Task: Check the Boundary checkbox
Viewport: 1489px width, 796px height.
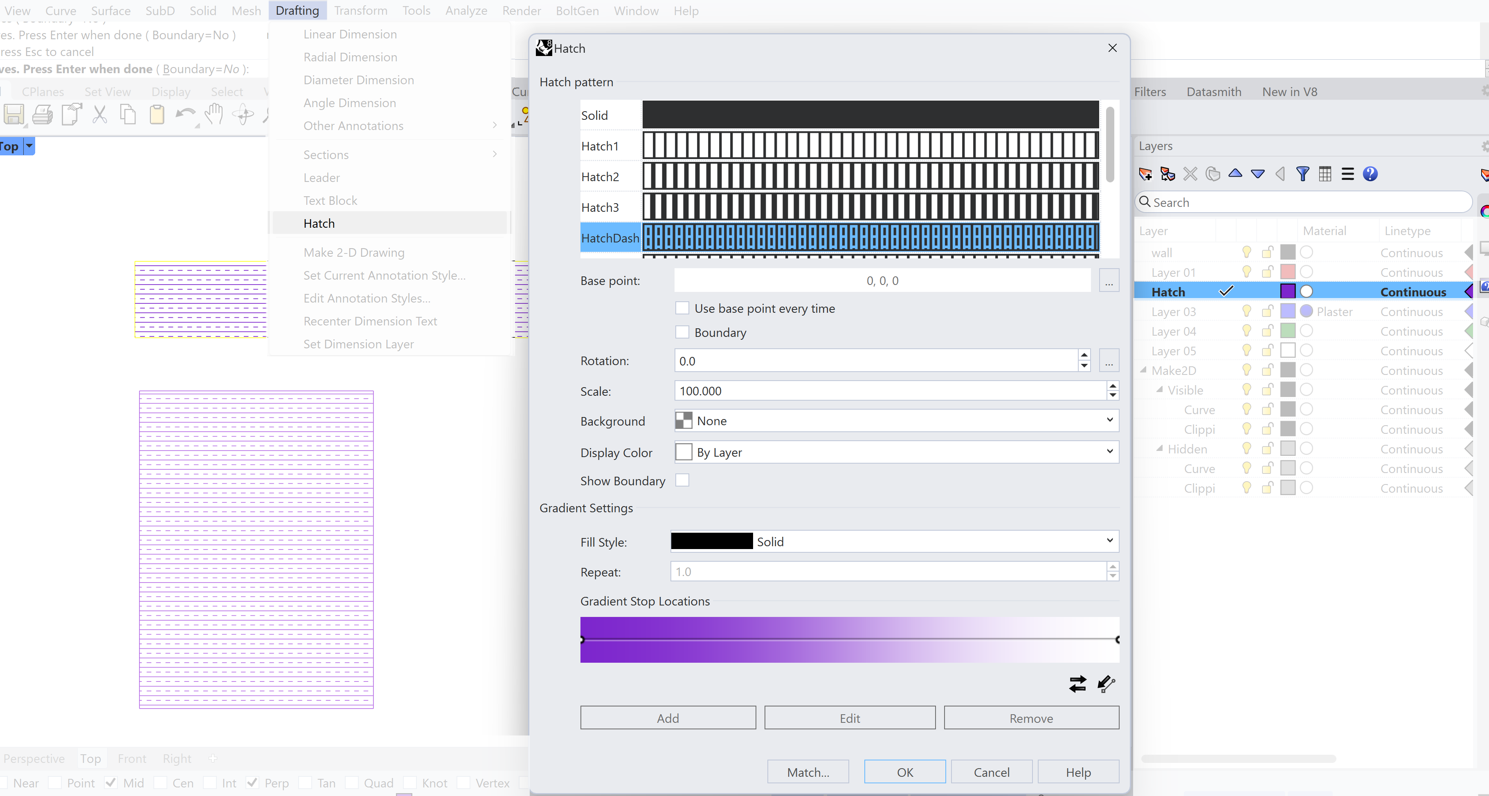Action: [682, 332]
